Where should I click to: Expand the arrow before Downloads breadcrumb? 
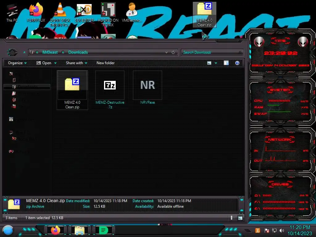coord(63,52)
